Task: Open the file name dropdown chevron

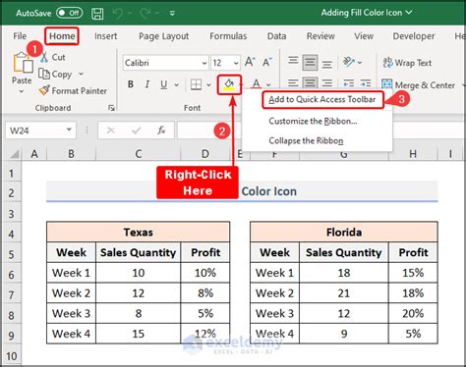Action: coord(409,13)
